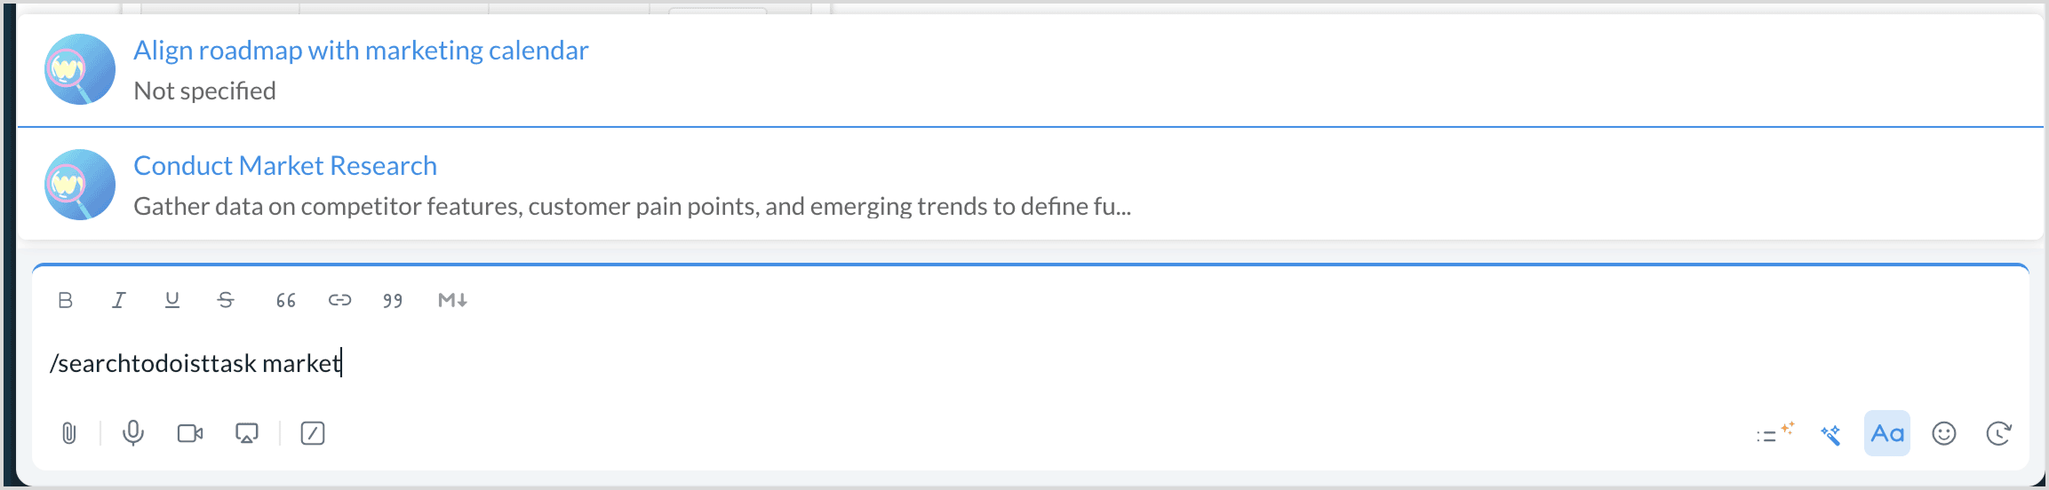This screenshot has height=490, width=2049.
Task: Toggle italic text formatting
Action: 118,300
